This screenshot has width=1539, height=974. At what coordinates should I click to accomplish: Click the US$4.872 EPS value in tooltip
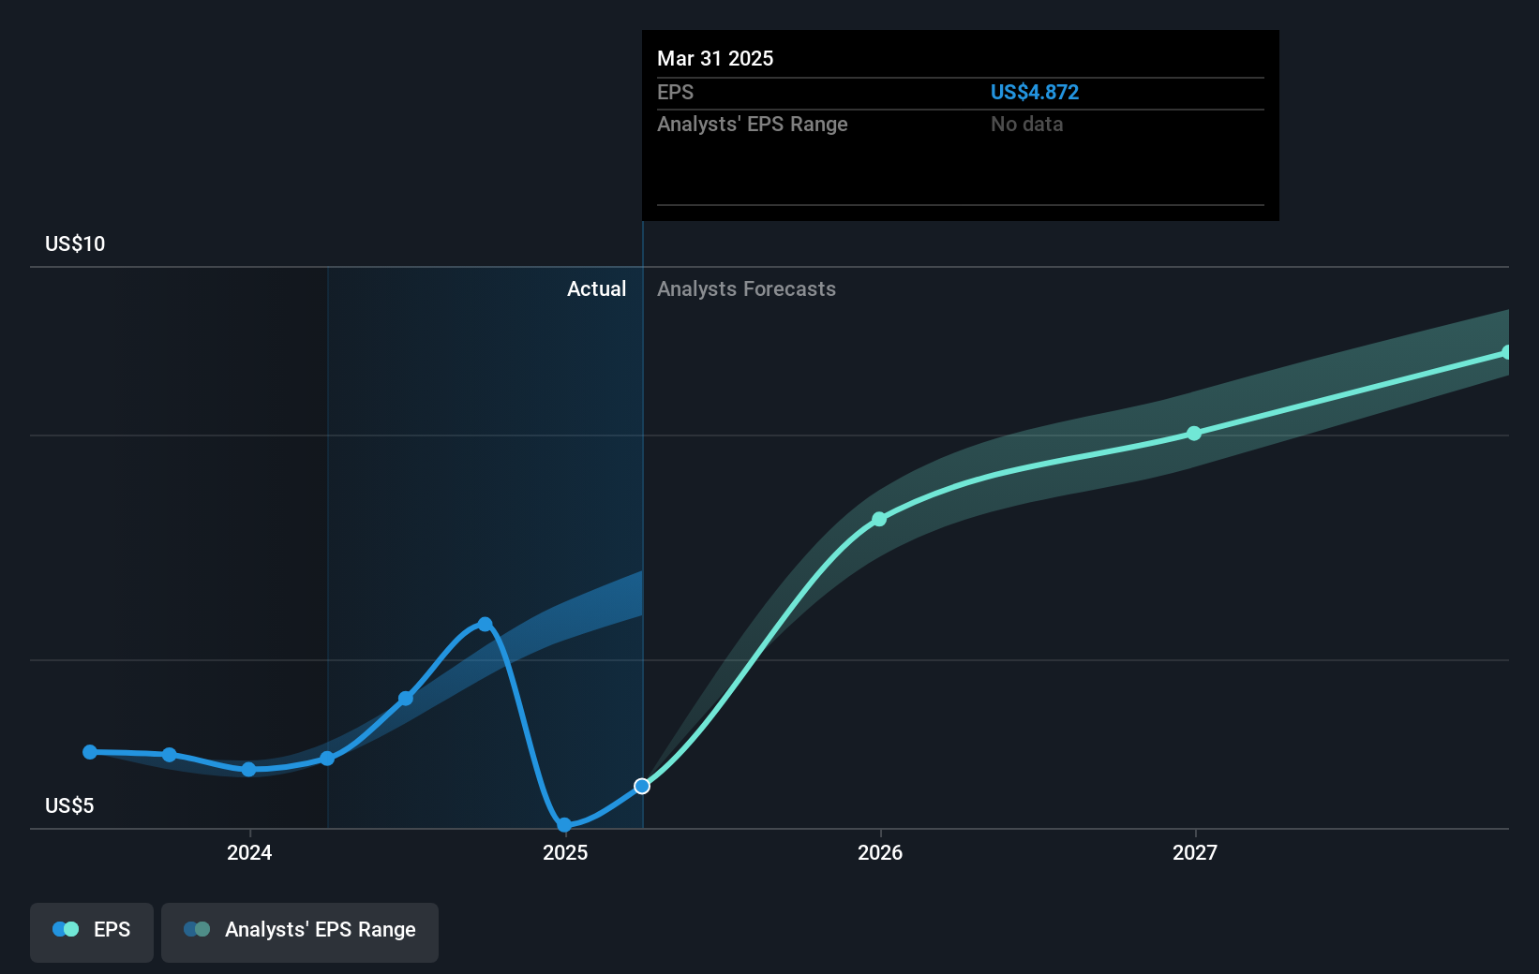click(x=1035, y=92)
